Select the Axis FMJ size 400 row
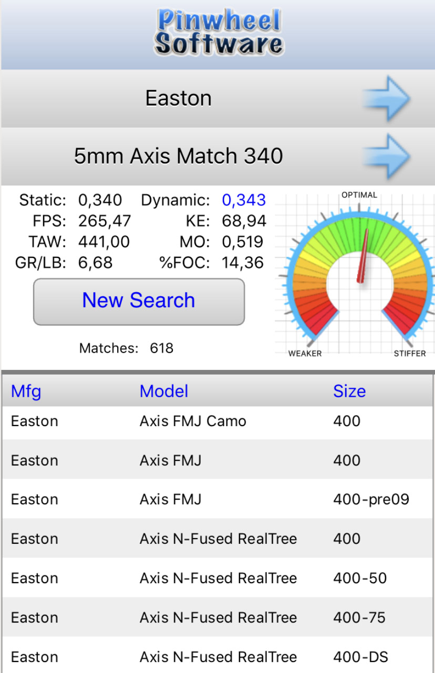This screenshot has width=435, height=673. (x=217, y=460)
